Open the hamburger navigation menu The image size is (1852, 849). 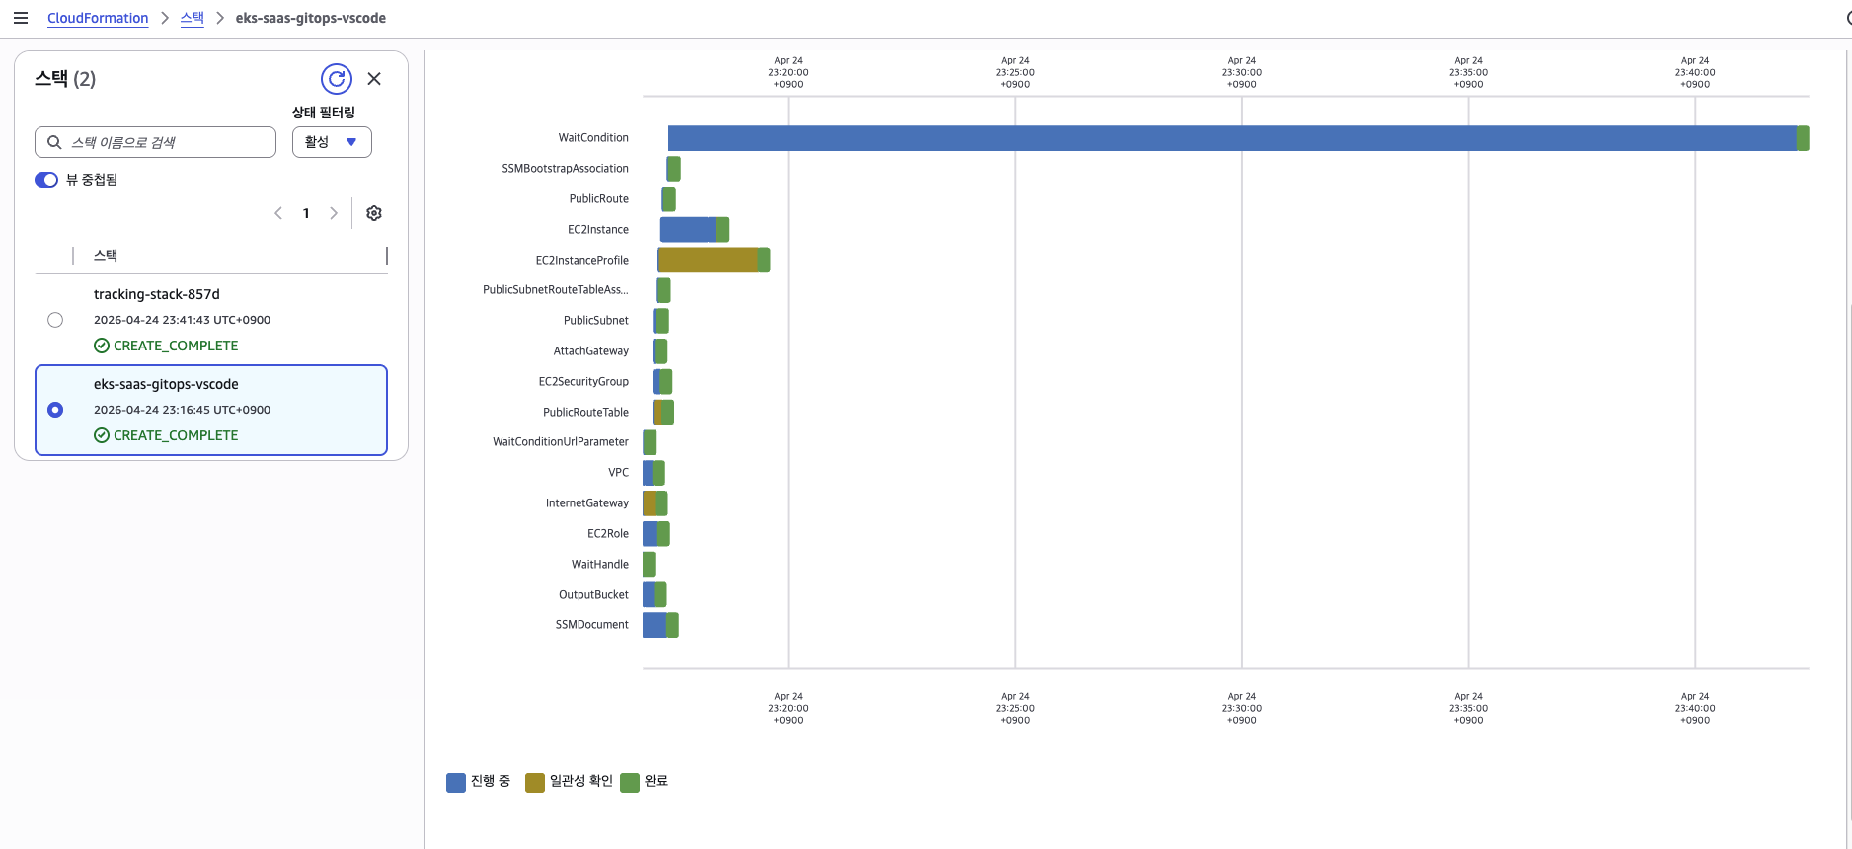coord(20,18)
